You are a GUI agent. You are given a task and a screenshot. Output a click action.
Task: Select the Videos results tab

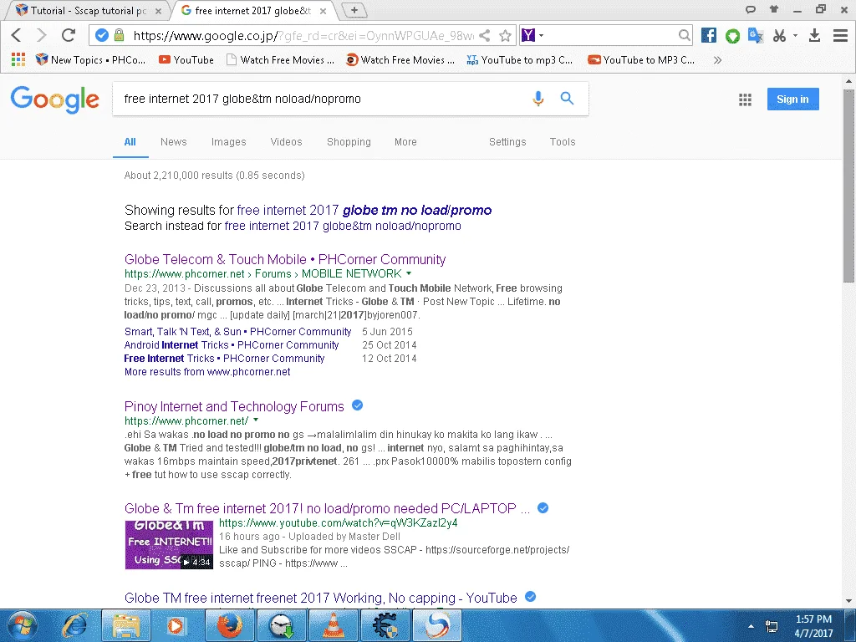pyautogui.click(x=286, y=142)
